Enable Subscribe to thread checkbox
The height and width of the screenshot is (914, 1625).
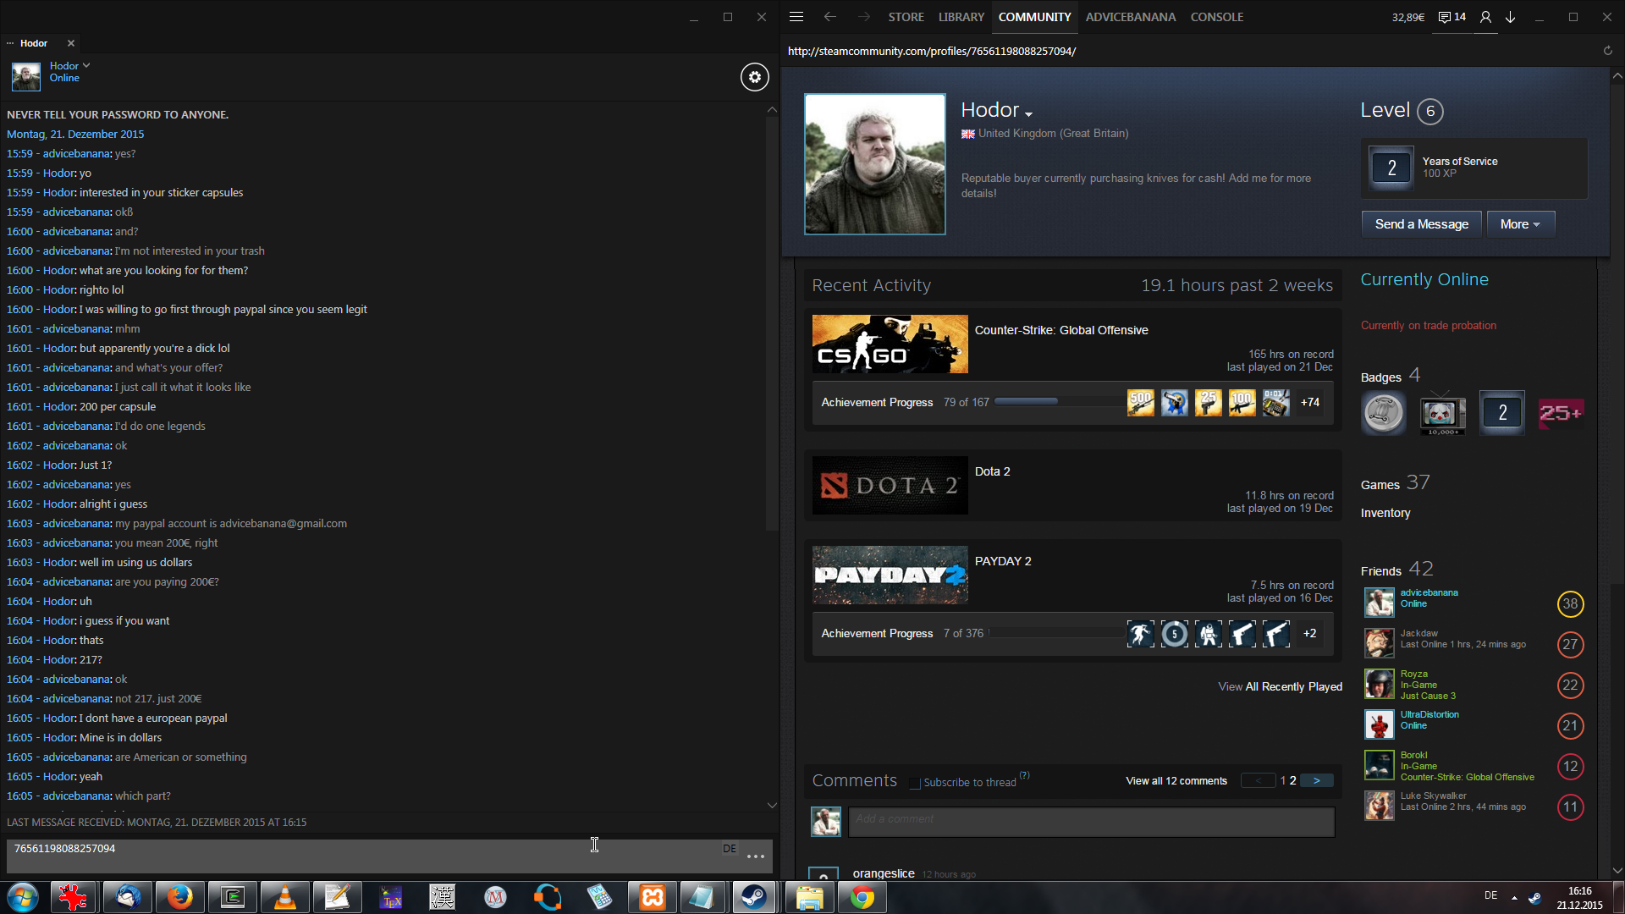click(915, 783)
